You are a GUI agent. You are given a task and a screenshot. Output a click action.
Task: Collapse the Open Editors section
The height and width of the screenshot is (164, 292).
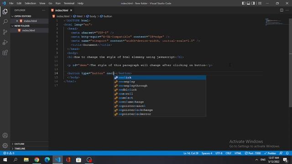[23, 16]
